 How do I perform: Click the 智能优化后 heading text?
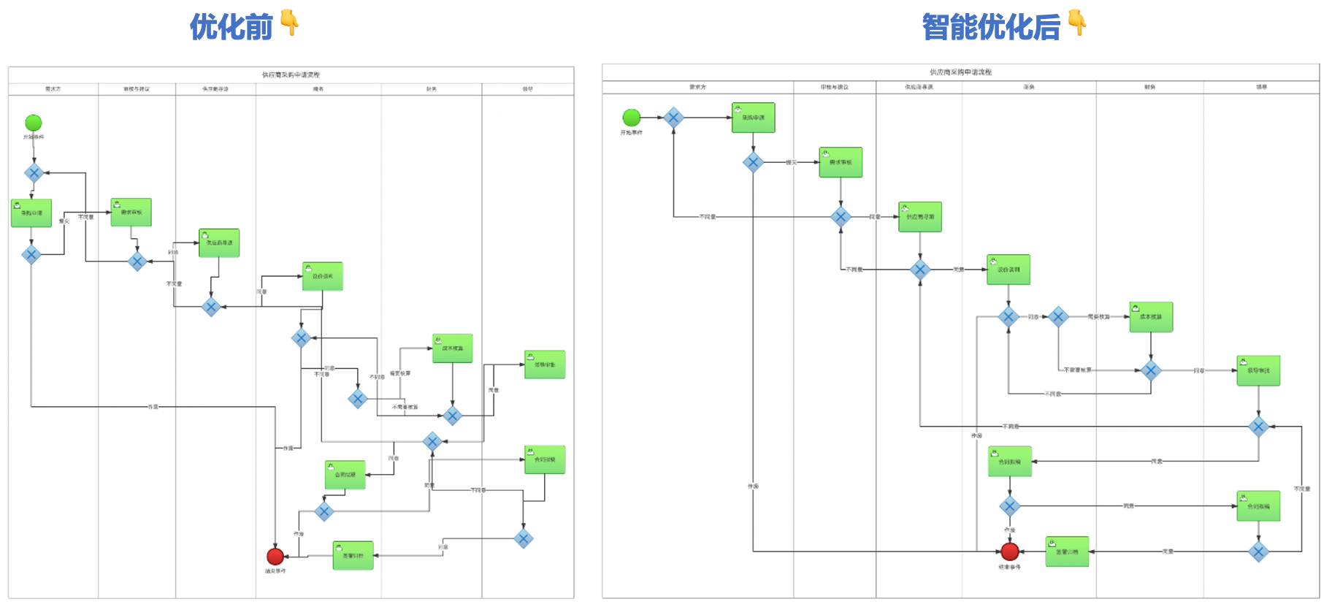990,27
